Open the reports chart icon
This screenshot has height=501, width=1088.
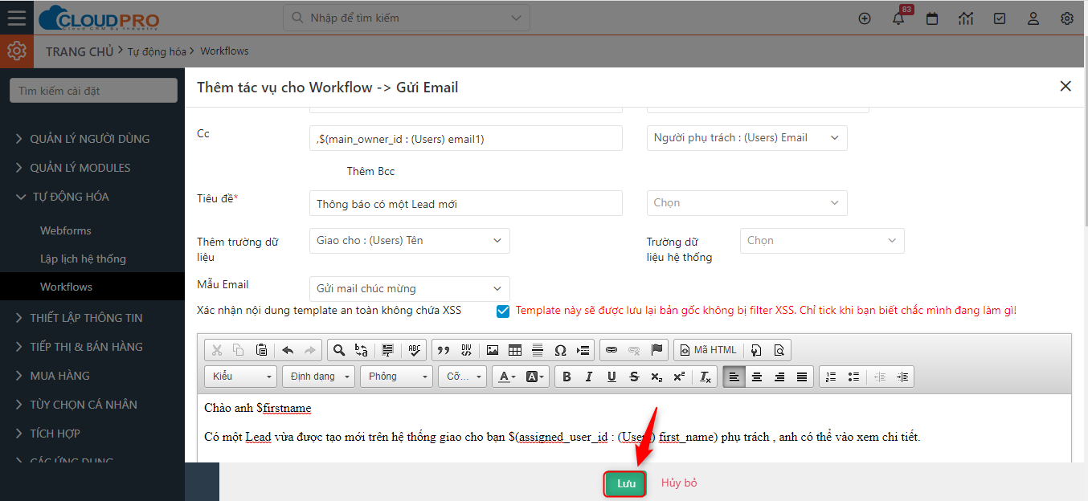(966, 18)
